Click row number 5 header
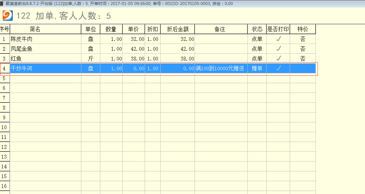 [4, 78]
